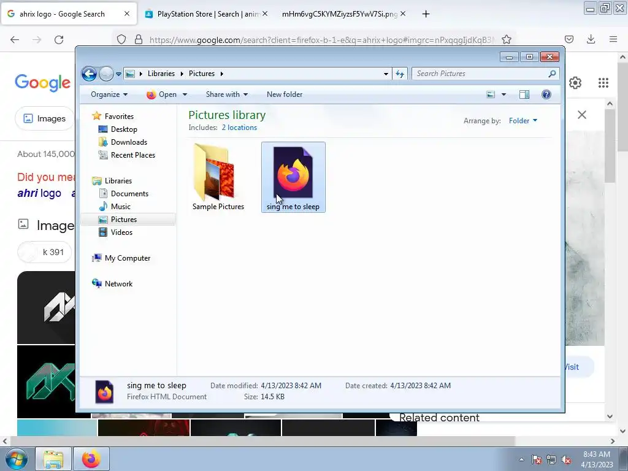Expand arrow after Libraries in breadcrumb
The image size is (628, 471).
pyautogui.click(x=182, y=74)
